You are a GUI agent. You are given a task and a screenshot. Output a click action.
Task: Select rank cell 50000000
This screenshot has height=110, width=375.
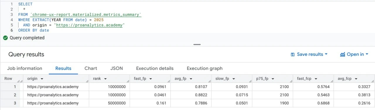(110, 103)
